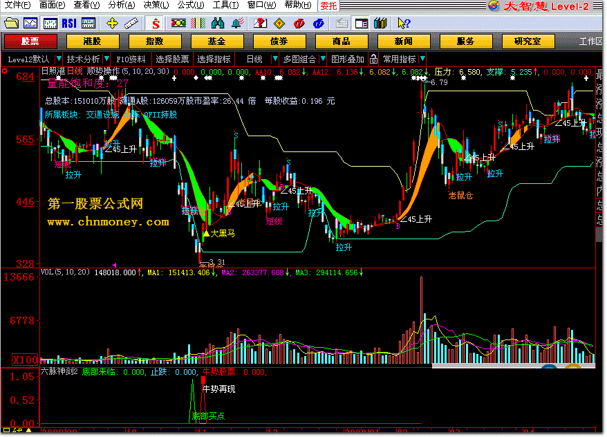Click the greyed clipboard icon
Image resolution: width=607 pixels, height=437 pixels.
[x=342, y=24]
